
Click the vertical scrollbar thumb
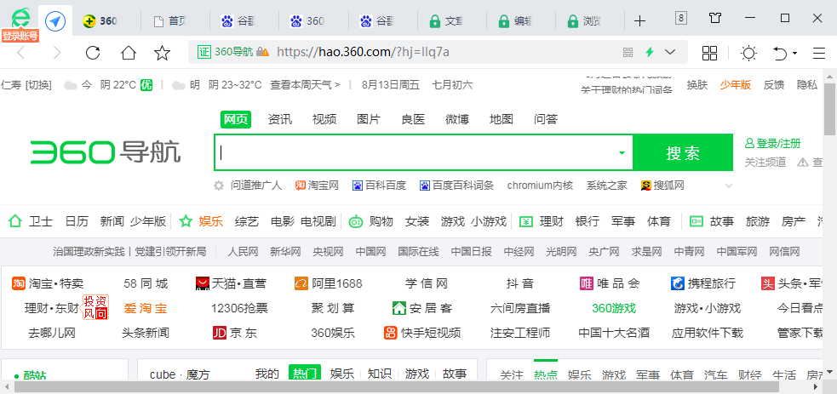pyautogui.click(x=829, y=109)
